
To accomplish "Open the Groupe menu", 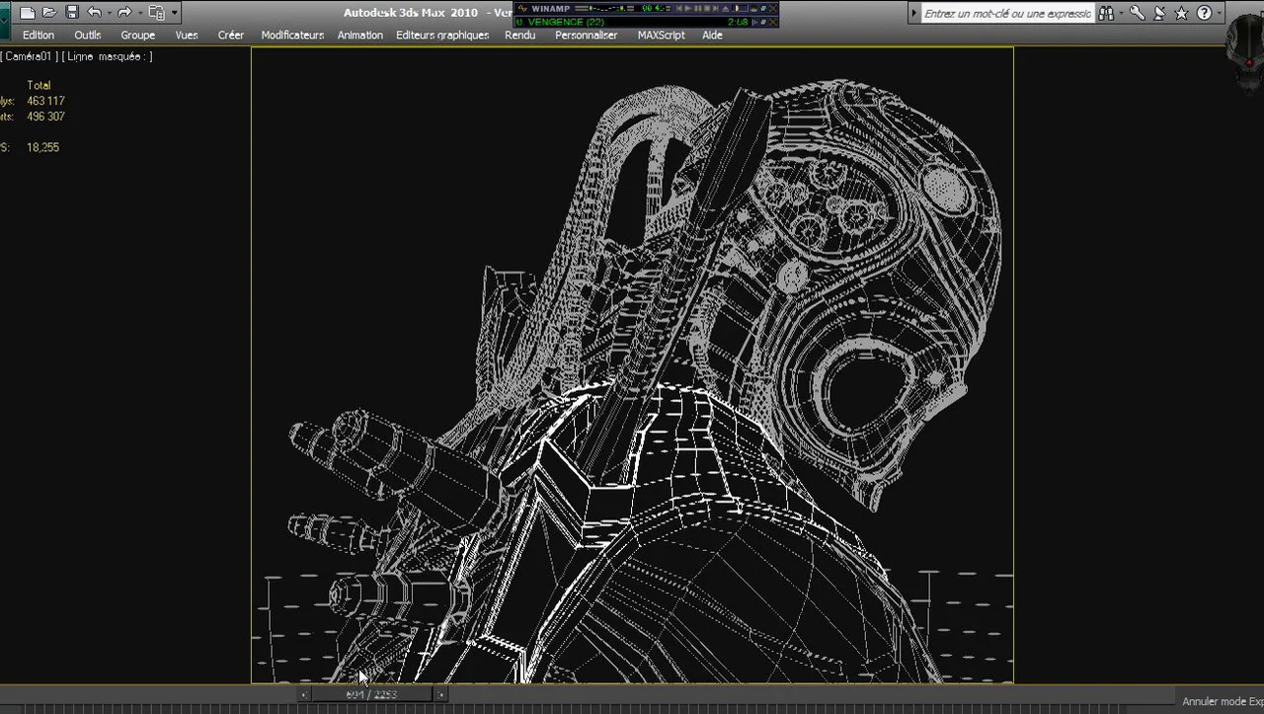I will [x=138, y=35].
